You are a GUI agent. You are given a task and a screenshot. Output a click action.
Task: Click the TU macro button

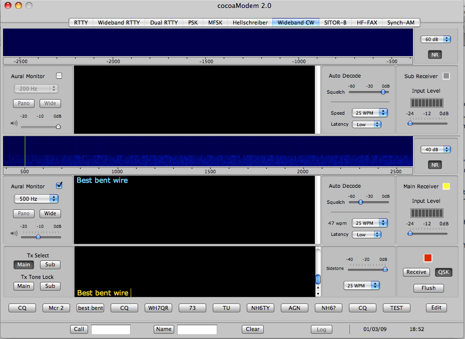pyautogui.click(x=226, y=308)
